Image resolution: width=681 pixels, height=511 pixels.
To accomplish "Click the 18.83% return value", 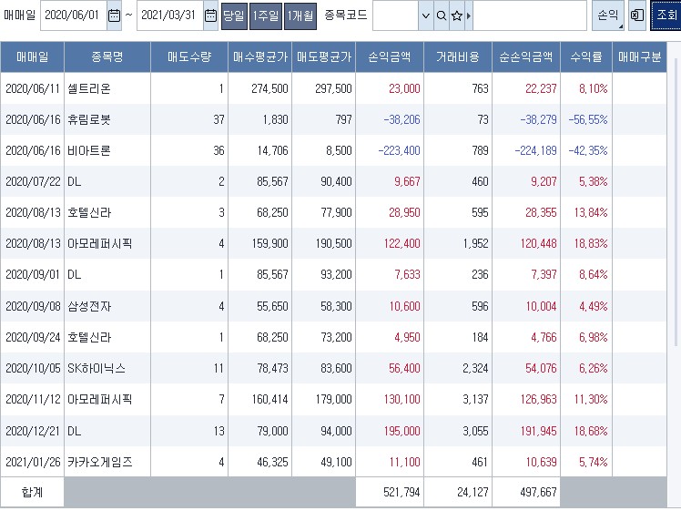I will point(591,243).
